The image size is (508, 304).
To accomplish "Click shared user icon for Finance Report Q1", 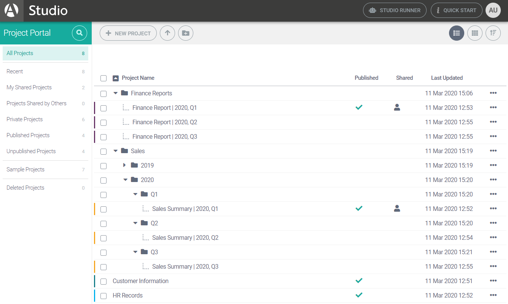I will 397,108.
